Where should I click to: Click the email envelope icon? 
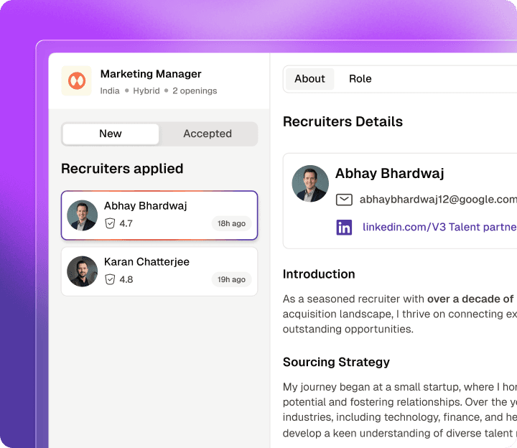(x=344, y=200)
